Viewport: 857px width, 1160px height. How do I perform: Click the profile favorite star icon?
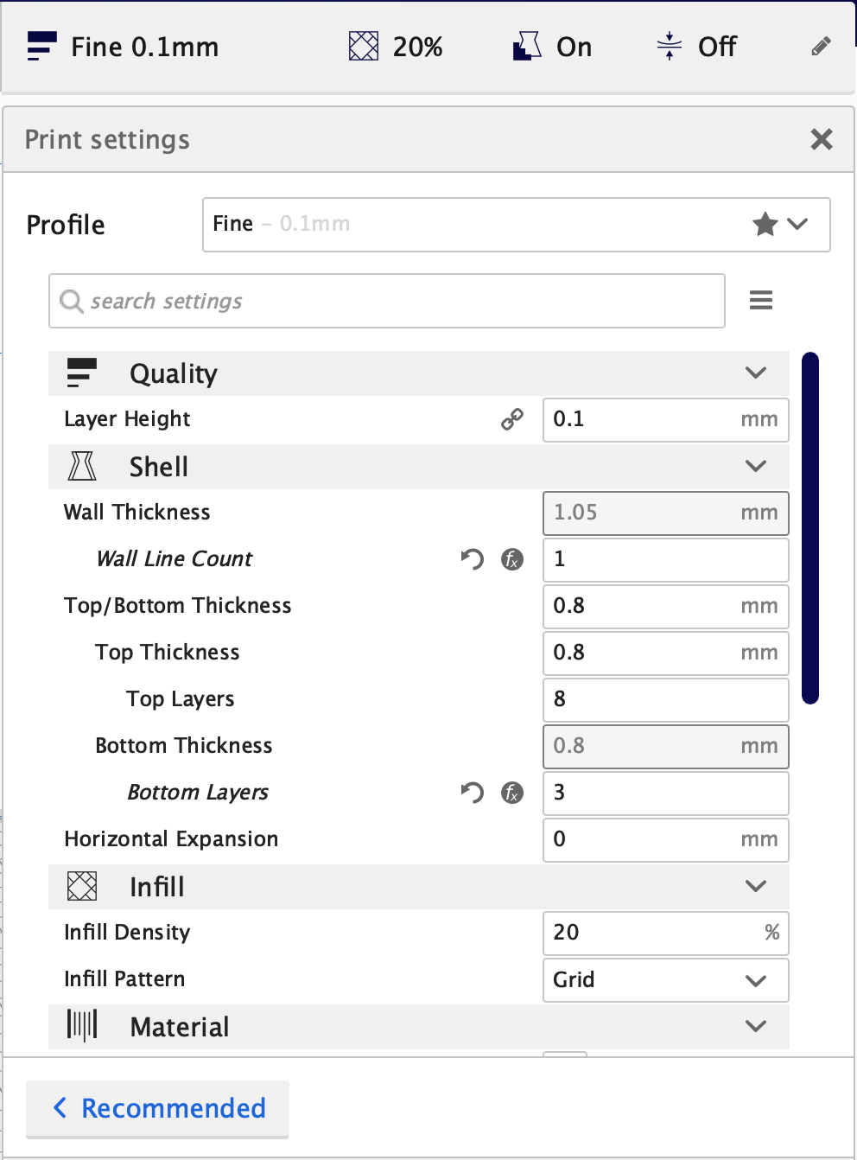(765, 225)
